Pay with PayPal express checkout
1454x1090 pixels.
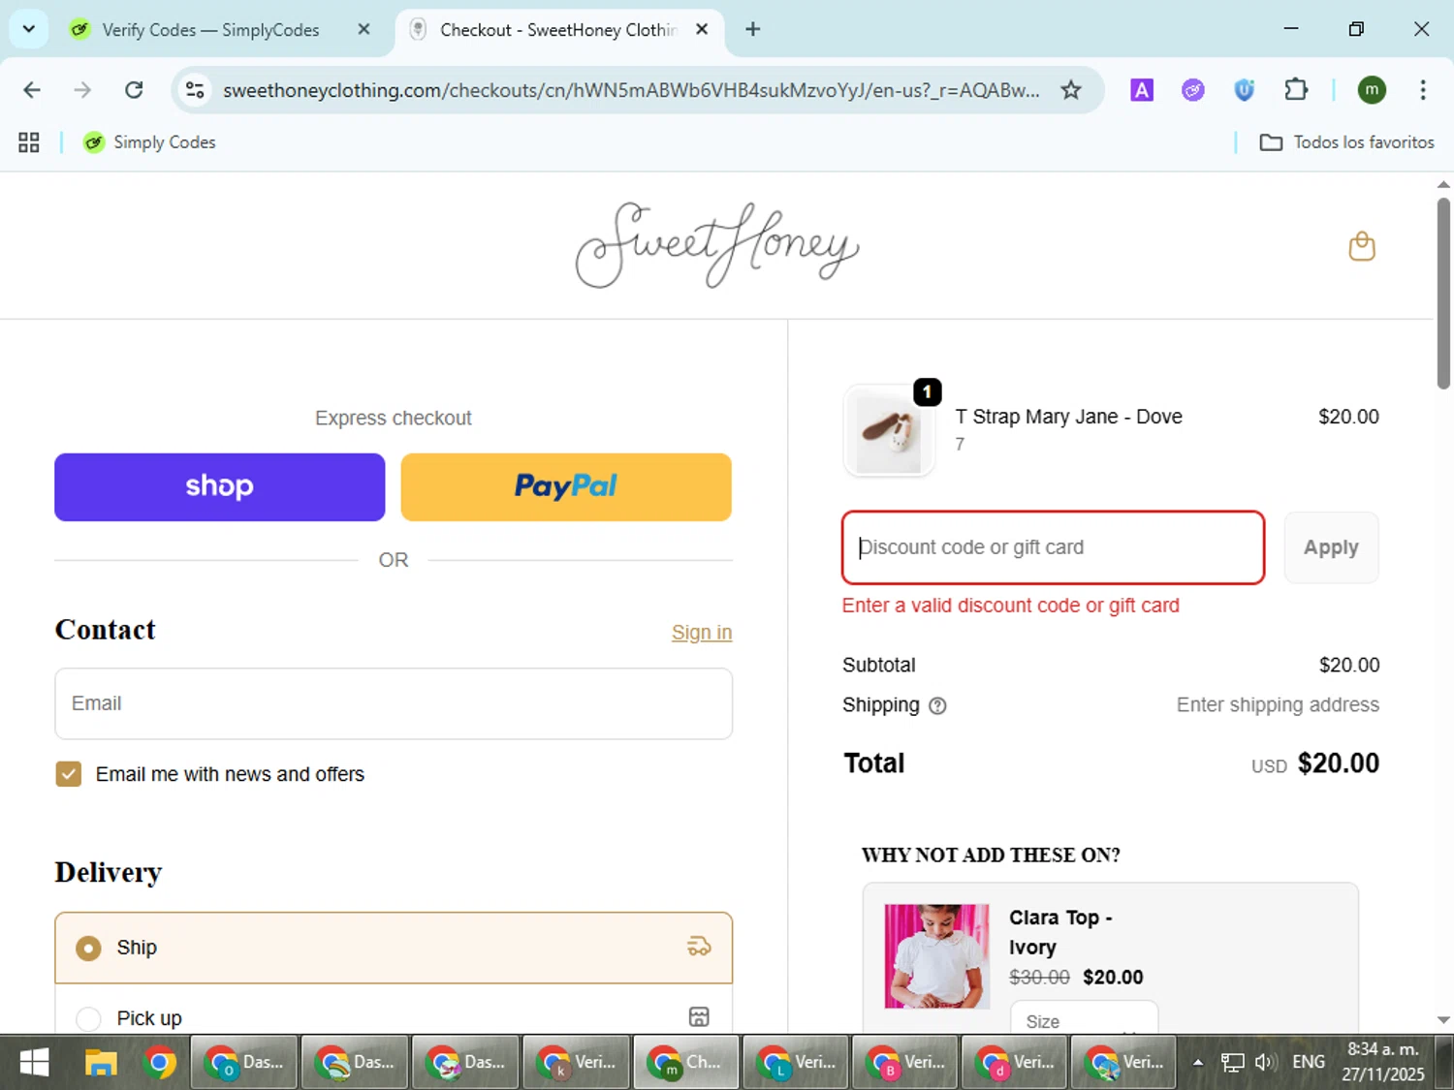point(566,487)
